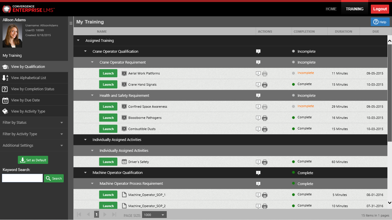Go to the last page of results

point(114,214)
